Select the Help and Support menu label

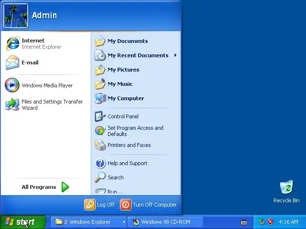tap(128, 163)
